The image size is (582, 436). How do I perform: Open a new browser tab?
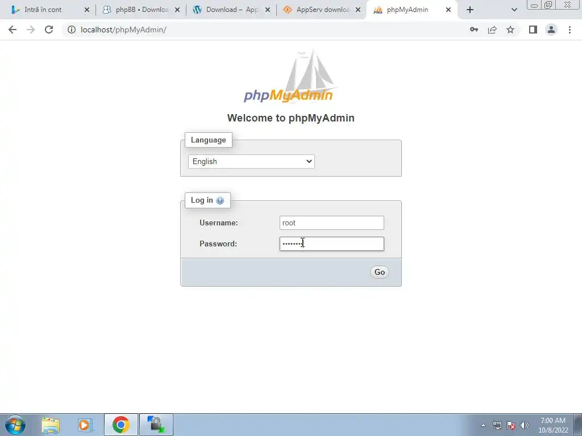point(470,10)
